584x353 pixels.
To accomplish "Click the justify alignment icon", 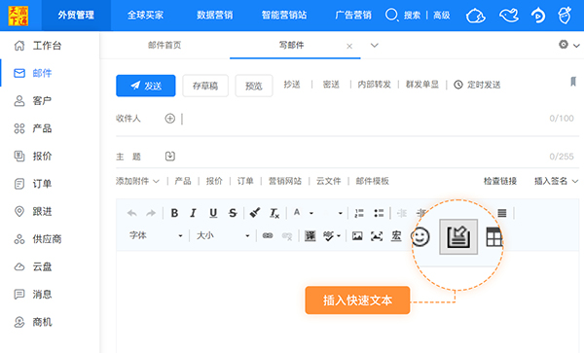I will [502, 213].
